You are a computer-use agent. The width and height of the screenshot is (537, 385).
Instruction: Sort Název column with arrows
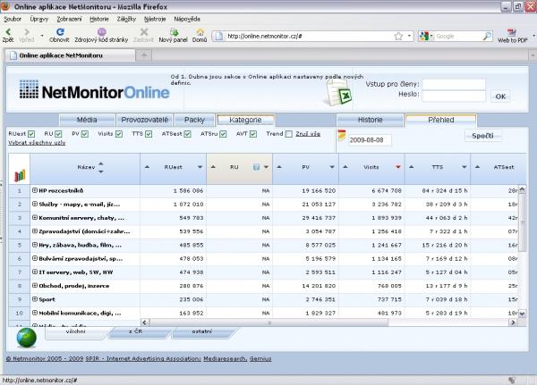(x=100, y=167)
